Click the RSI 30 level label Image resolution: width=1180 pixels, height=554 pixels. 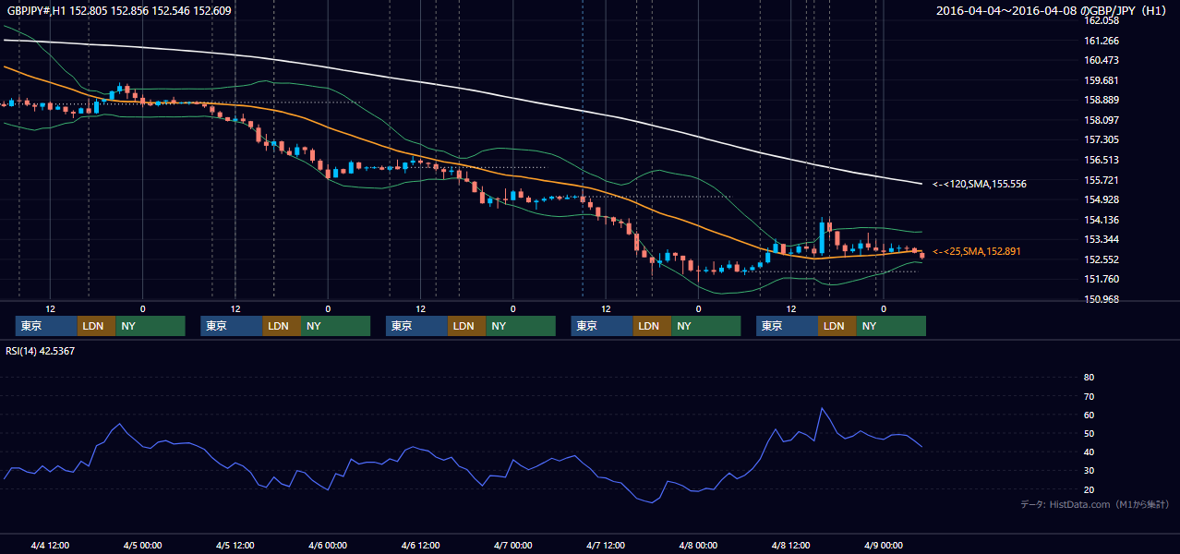[x=1089, y=471]
